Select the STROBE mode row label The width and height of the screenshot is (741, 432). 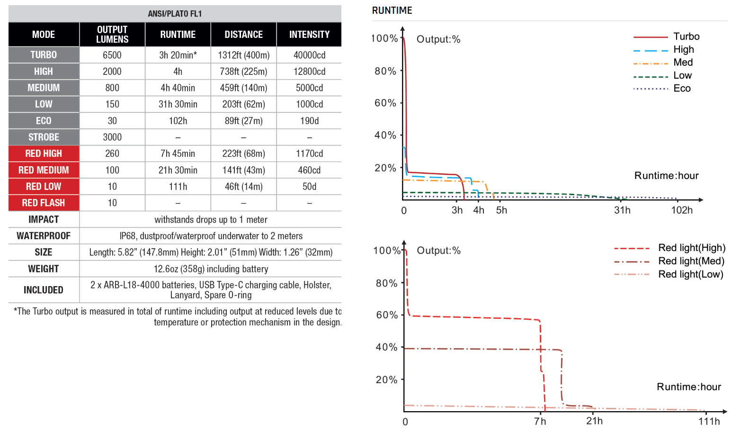coord(44,137)
